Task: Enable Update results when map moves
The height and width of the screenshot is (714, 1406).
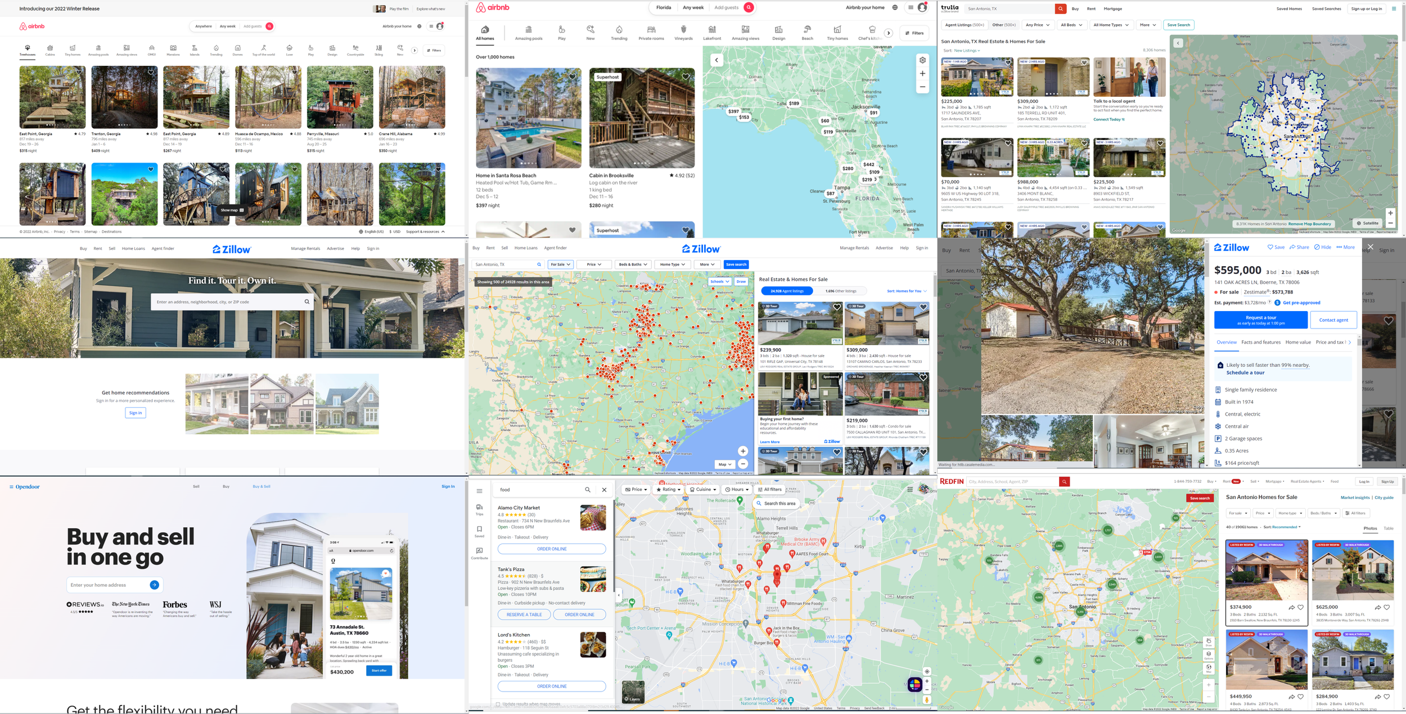Action: [x=498, y=704]
